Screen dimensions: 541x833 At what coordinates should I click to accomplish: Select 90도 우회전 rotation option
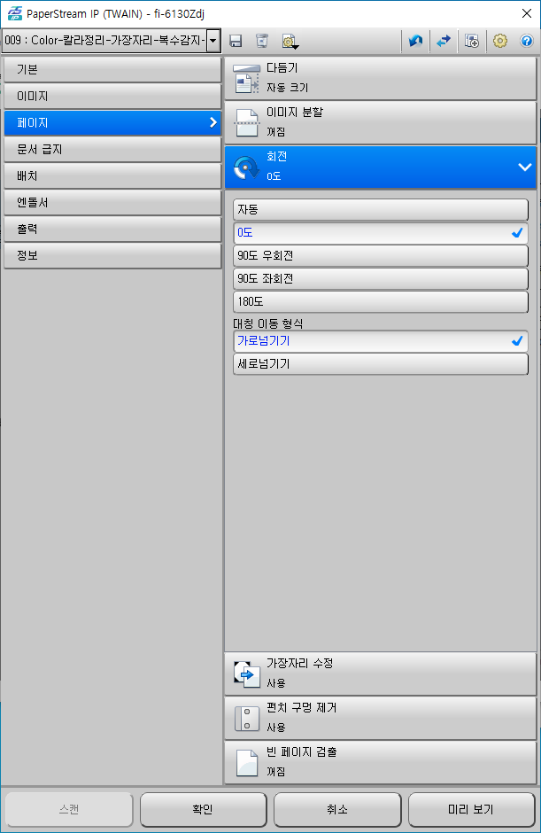pyautogui.click(x=380, y=255)
